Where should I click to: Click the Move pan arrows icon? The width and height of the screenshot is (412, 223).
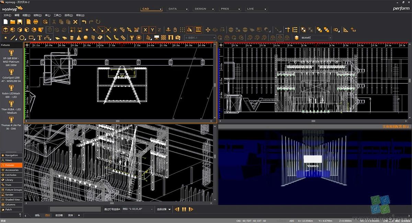click(208, 30)
